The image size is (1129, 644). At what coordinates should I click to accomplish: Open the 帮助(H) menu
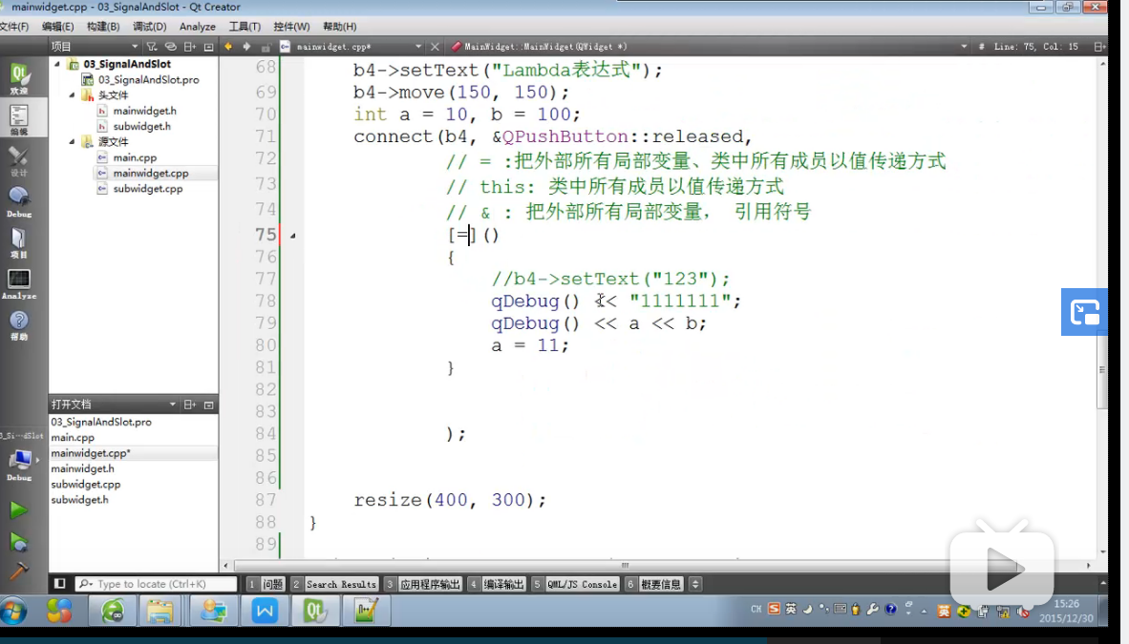340,26
